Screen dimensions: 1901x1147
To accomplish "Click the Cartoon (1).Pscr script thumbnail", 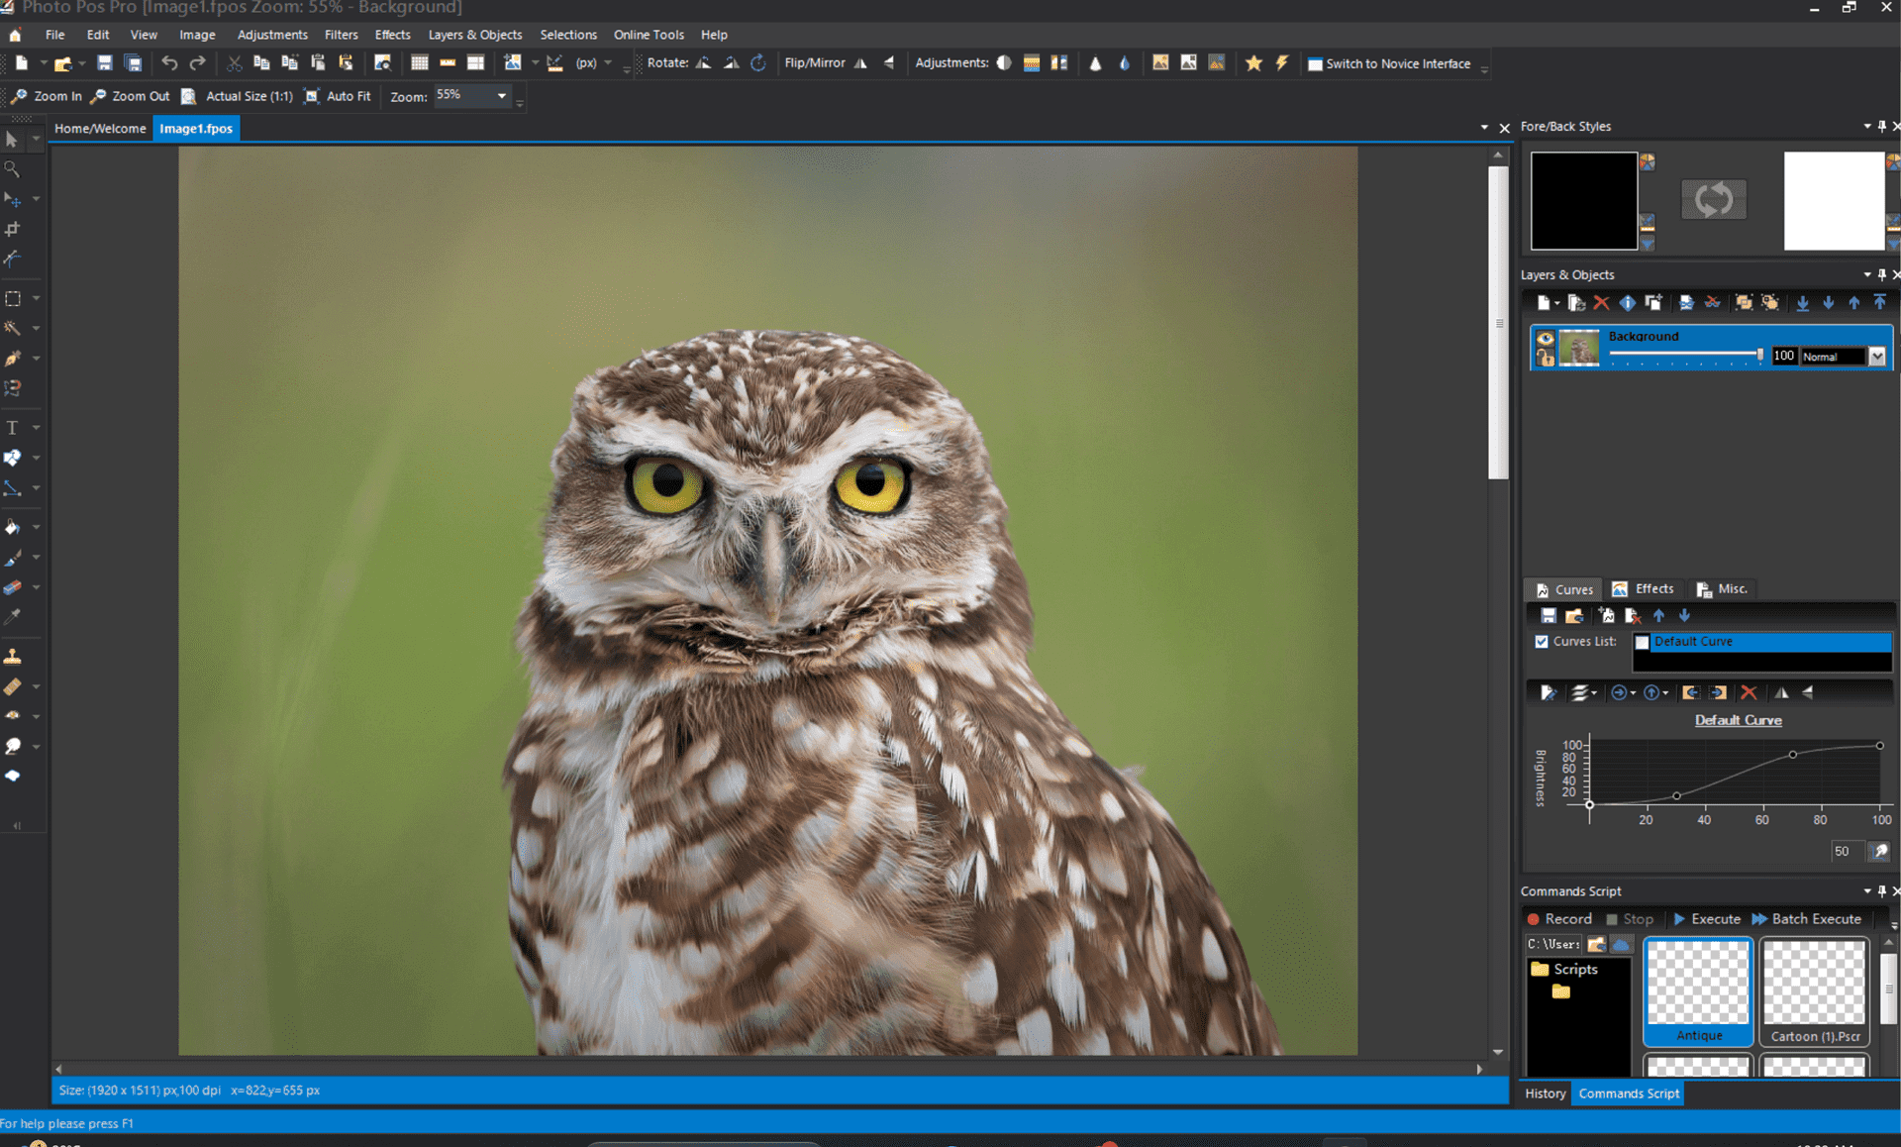I will tap(1814, 991).
